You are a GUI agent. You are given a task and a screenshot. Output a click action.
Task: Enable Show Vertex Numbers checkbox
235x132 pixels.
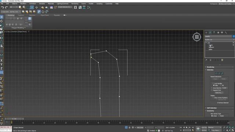coord(213,98)
